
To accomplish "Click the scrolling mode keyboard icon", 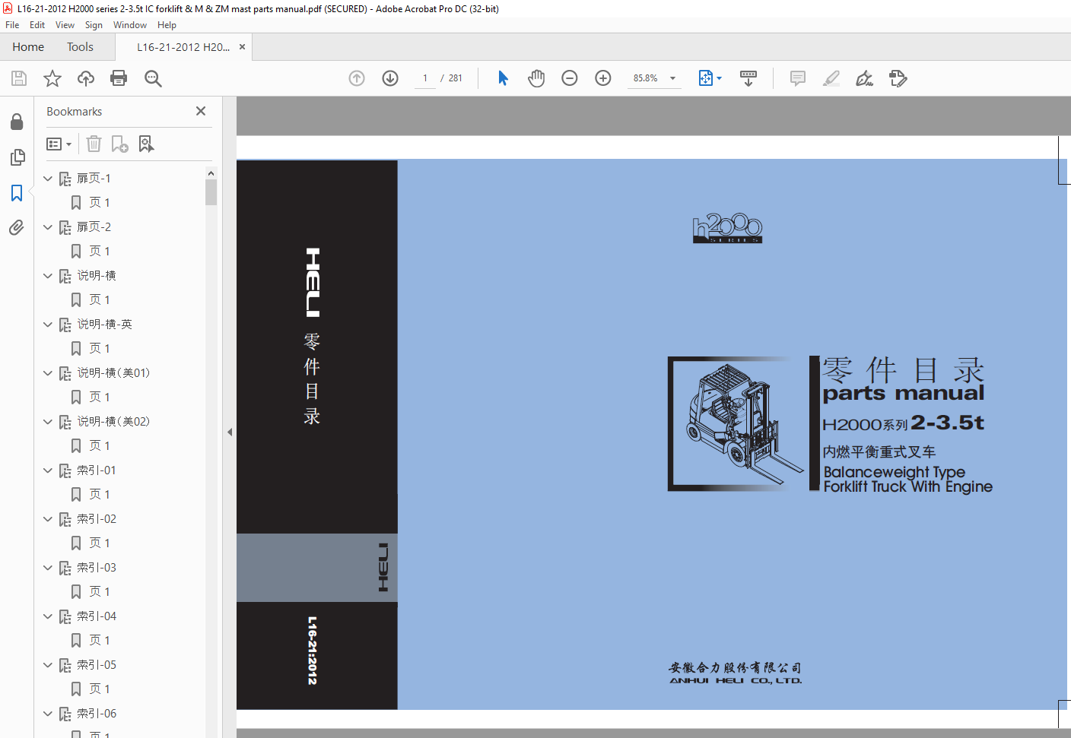I will (748, 78).
